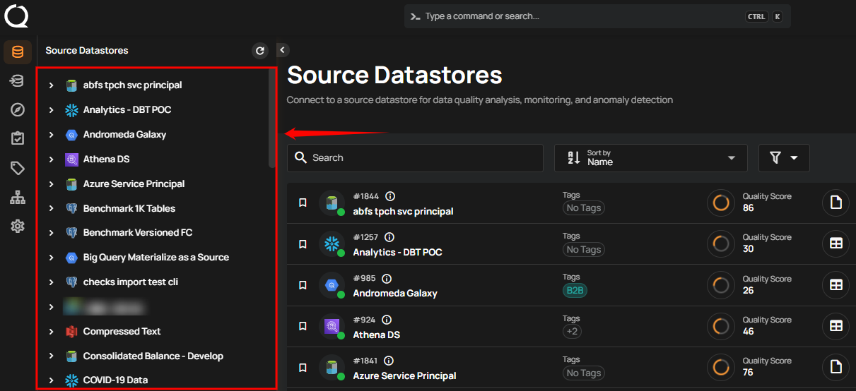Click the quality score ring for Athena DS

pyautogui.click(x=721, y=326)
